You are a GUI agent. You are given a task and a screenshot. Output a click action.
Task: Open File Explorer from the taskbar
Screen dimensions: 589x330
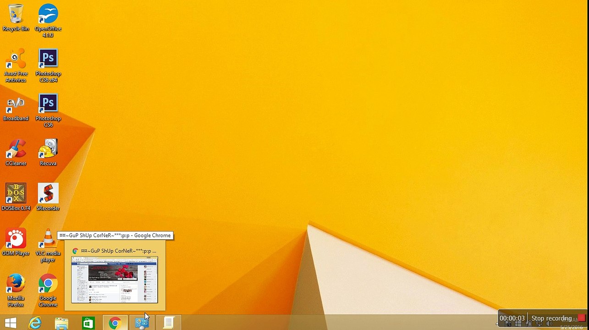point(61,323)
